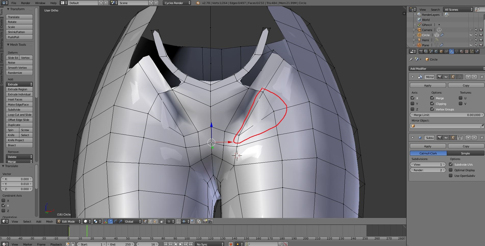Viewport: 485px width, 246px height.
Task: Switch to vertex select mode
Action: coord(145,222)
